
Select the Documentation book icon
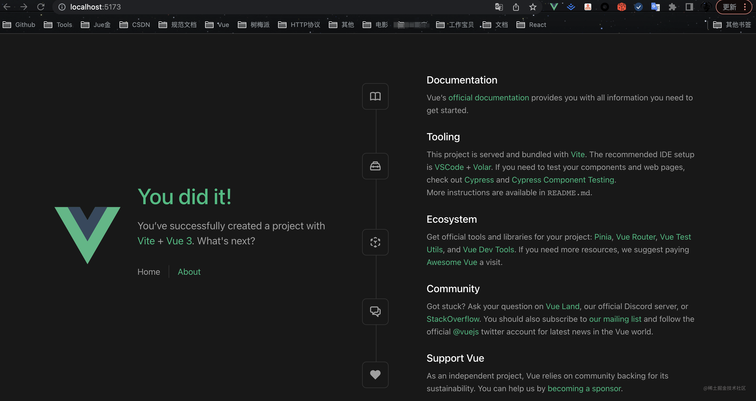(375, 96)
